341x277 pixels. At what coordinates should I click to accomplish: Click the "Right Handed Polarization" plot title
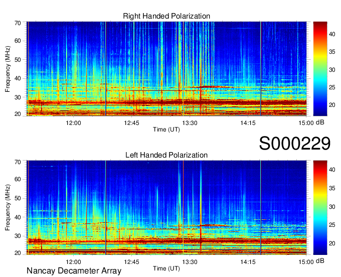click(166, 16)
